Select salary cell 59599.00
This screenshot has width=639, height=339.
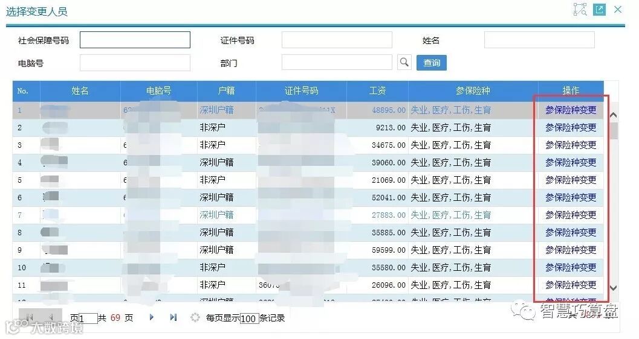point(388,250)
